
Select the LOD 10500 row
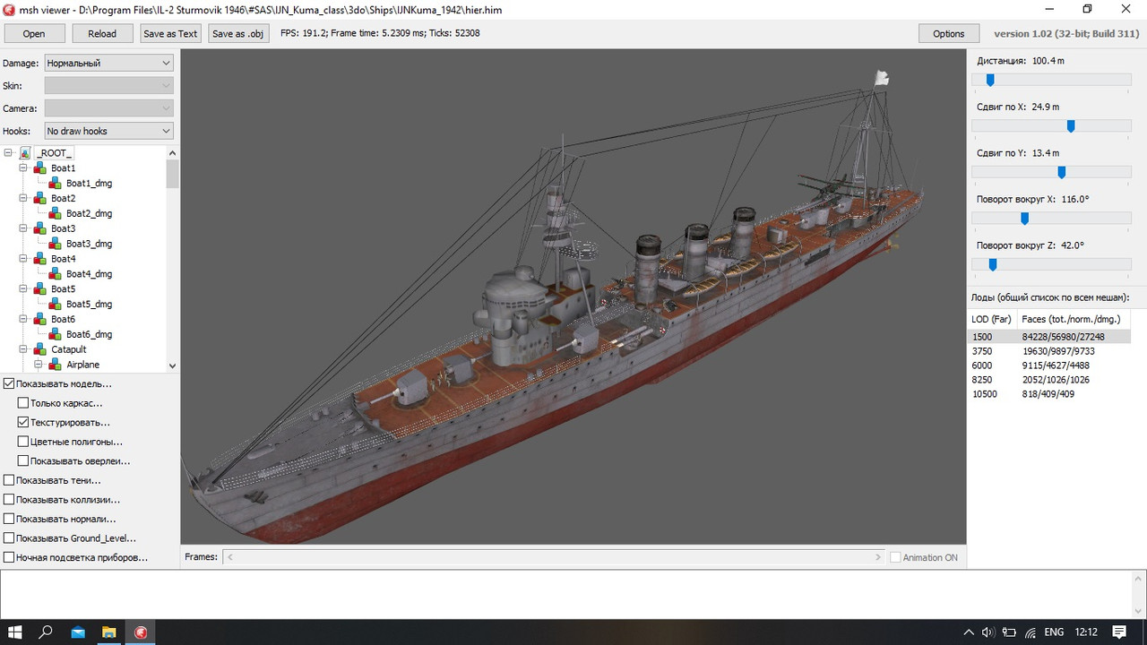click(x=1049, y=394)
